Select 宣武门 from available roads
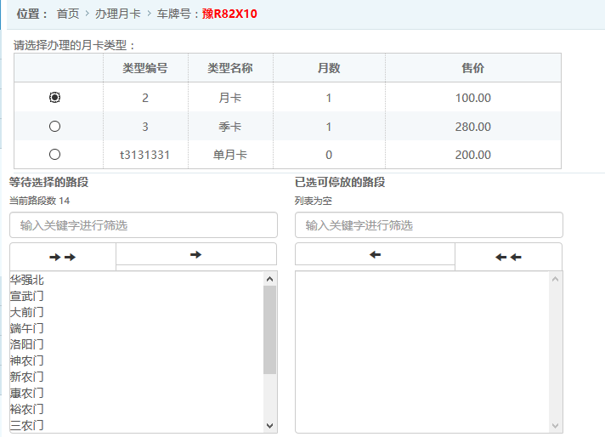 [27, 296]
